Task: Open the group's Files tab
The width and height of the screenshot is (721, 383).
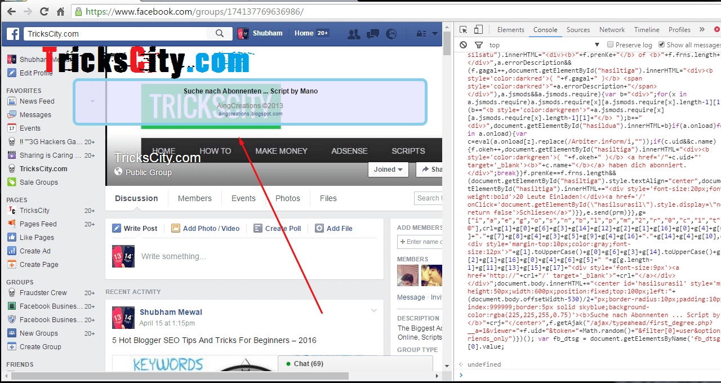Action: point(328,198)
